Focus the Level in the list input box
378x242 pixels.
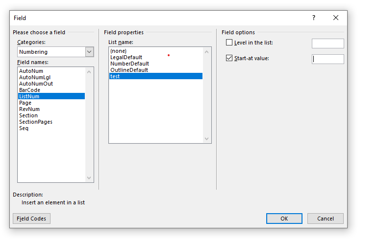(x=328, y=44)
